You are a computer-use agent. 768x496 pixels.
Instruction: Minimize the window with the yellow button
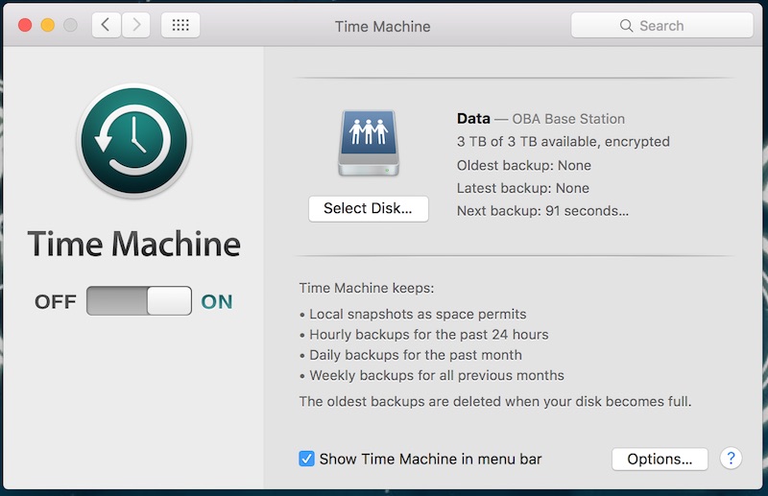pyautogui.click(x=47, y=26)
